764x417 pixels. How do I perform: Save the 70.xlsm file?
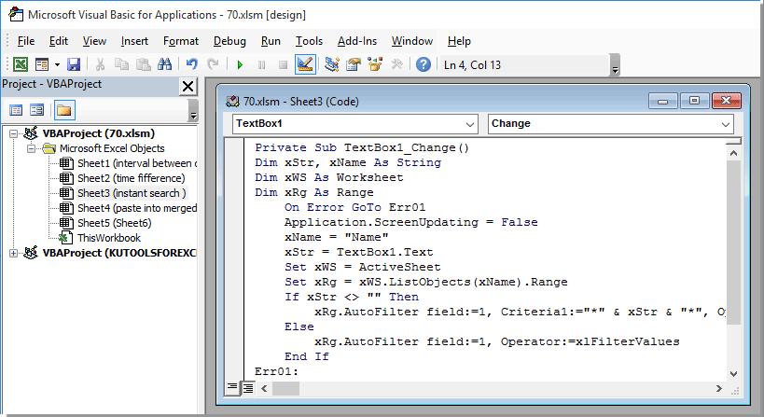(x=74, y=64)
